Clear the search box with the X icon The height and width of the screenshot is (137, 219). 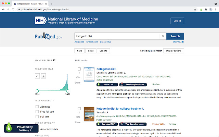[163, 36]
